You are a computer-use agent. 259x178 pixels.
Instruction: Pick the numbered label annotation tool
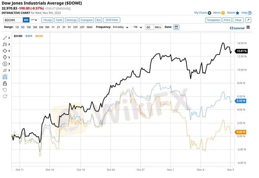pyautogui.click(x=5, y=63)
